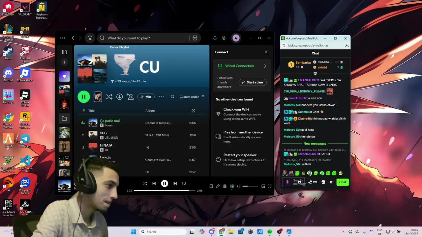Image resolution: width=422 pixels, height=237 pixels.
Task: Click the Chat send button in Kick
Action: pyautogui.click(x=343, y=182)
